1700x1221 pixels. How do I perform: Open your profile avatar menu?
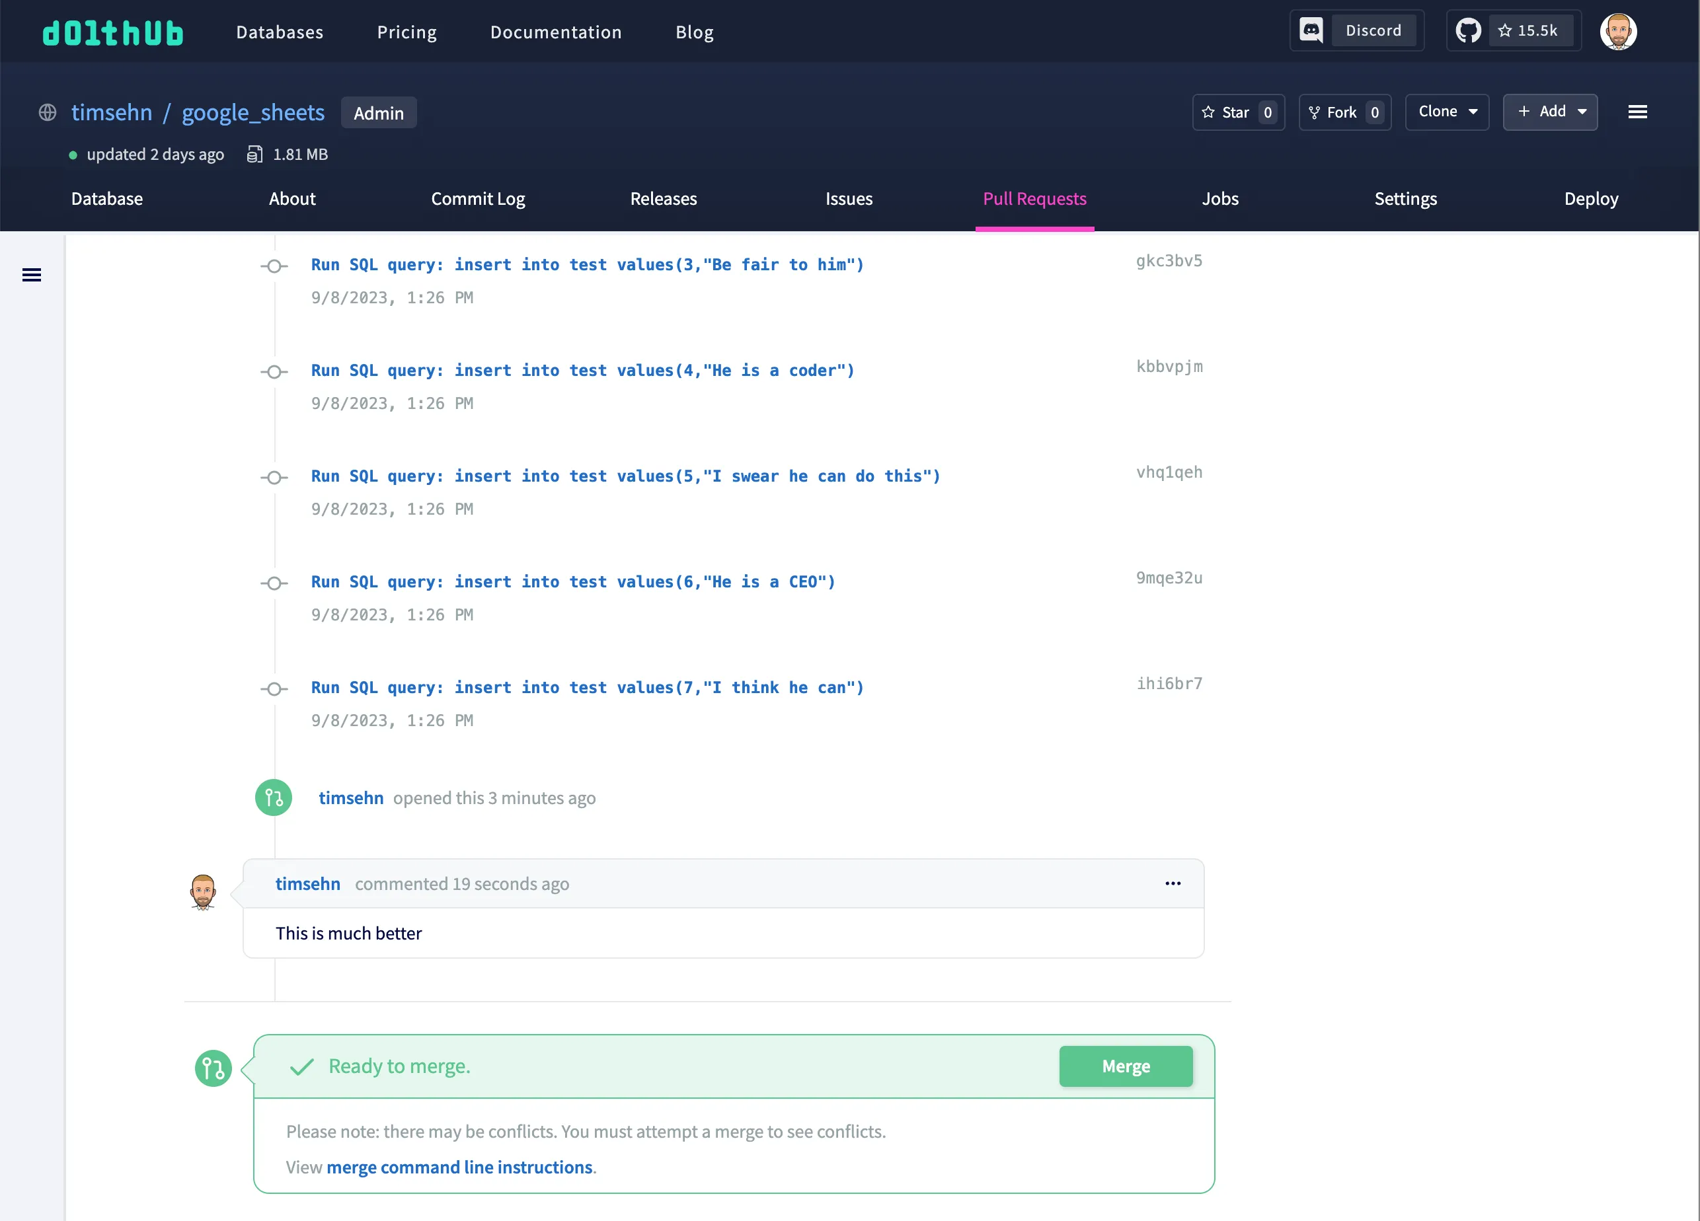coord(1619,30)
